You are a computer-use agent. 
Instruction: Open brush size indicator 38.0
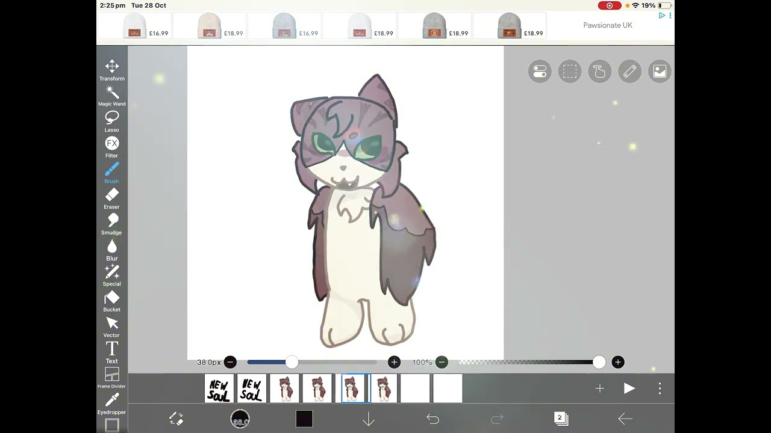point(240,419)
